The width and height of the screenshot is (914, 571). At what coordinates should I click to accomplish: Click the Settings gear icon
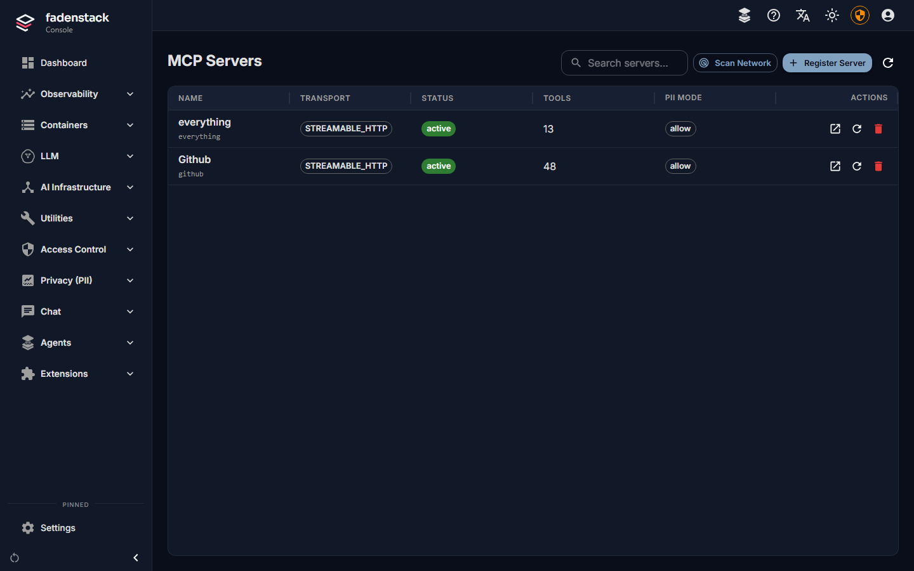pyautogui.click(x=28, y=528)
